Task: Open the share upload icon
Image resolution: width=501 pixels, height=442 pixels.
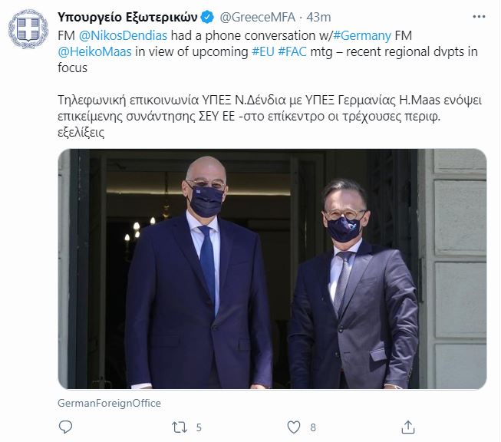Action: click(x=408, y=427)
